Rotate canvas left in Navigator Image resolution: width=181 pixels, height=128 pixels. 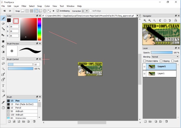(160, 21)
